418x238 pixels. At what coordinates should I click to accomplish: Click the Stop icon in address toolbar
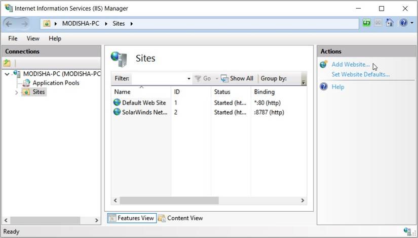378,23
